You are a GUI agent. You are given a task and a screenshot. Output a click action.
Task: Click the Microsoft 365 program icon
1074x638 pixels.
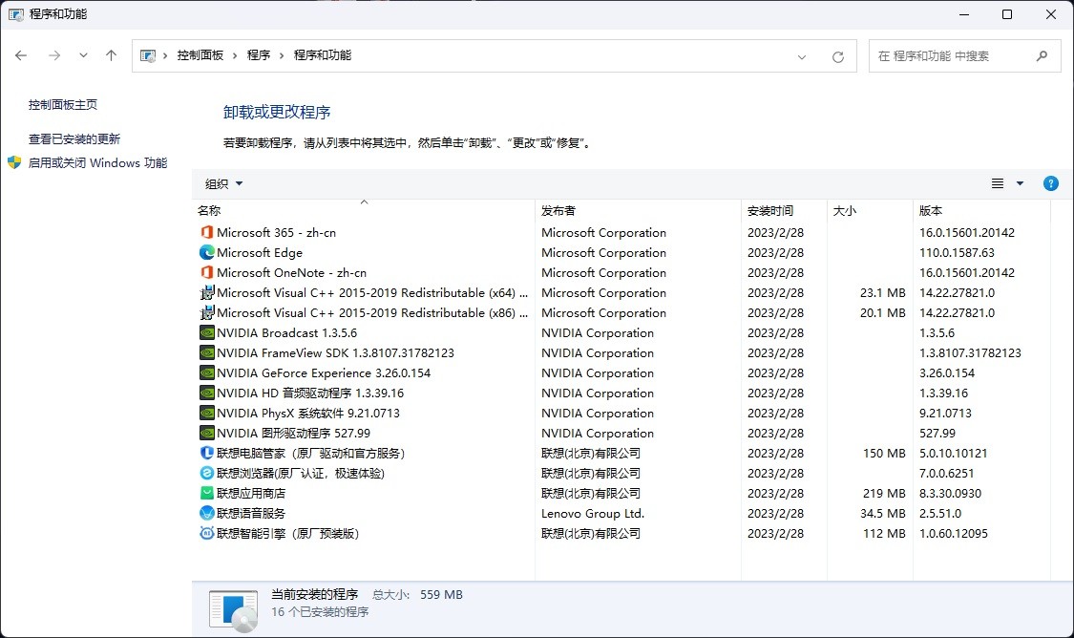pyautogui.click(x=206, y=232)
